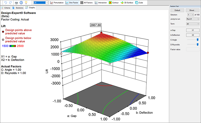Open help with the question mark icon

(x=21, y=3)
